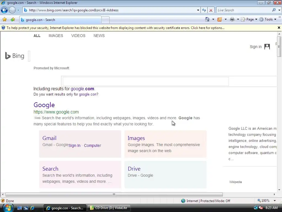Click the network tray icon
Image resolution: width=282 pixels, height=212 pixels.
tap(256, 208)
